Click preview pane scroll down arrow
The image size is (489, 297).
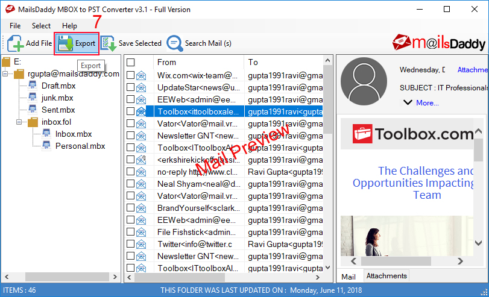point(478,243)
